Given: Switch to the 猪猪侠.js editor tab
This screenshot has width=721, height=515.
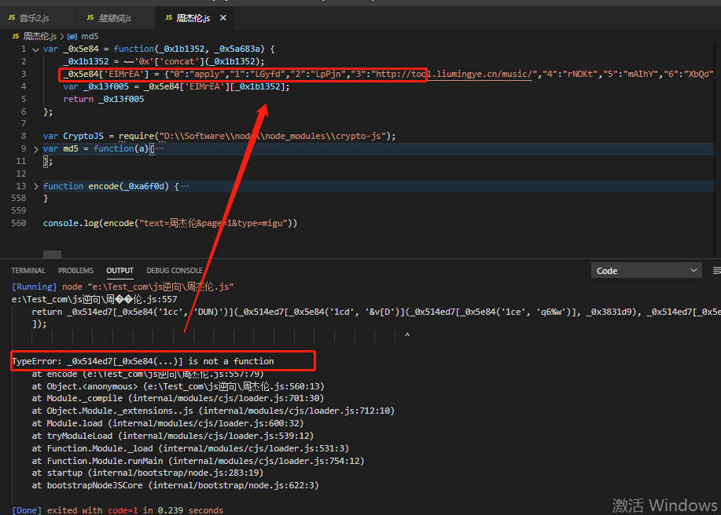Looking at the screenshot, I should tap(115, 18).
